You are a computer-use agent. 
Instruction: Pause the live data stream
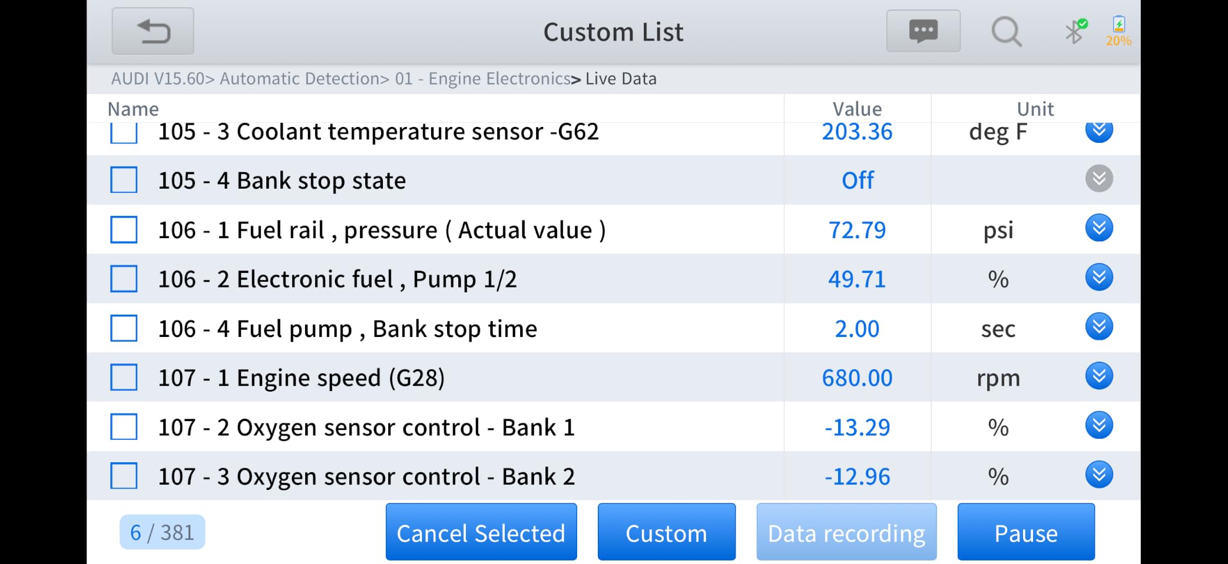coord(1026,532)
